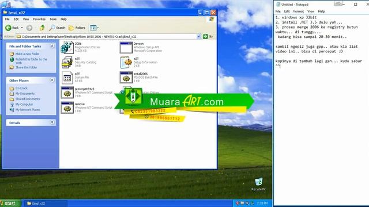Click the Windows Start button
This screenshot has width=369, height=207.
coord(10,203)
